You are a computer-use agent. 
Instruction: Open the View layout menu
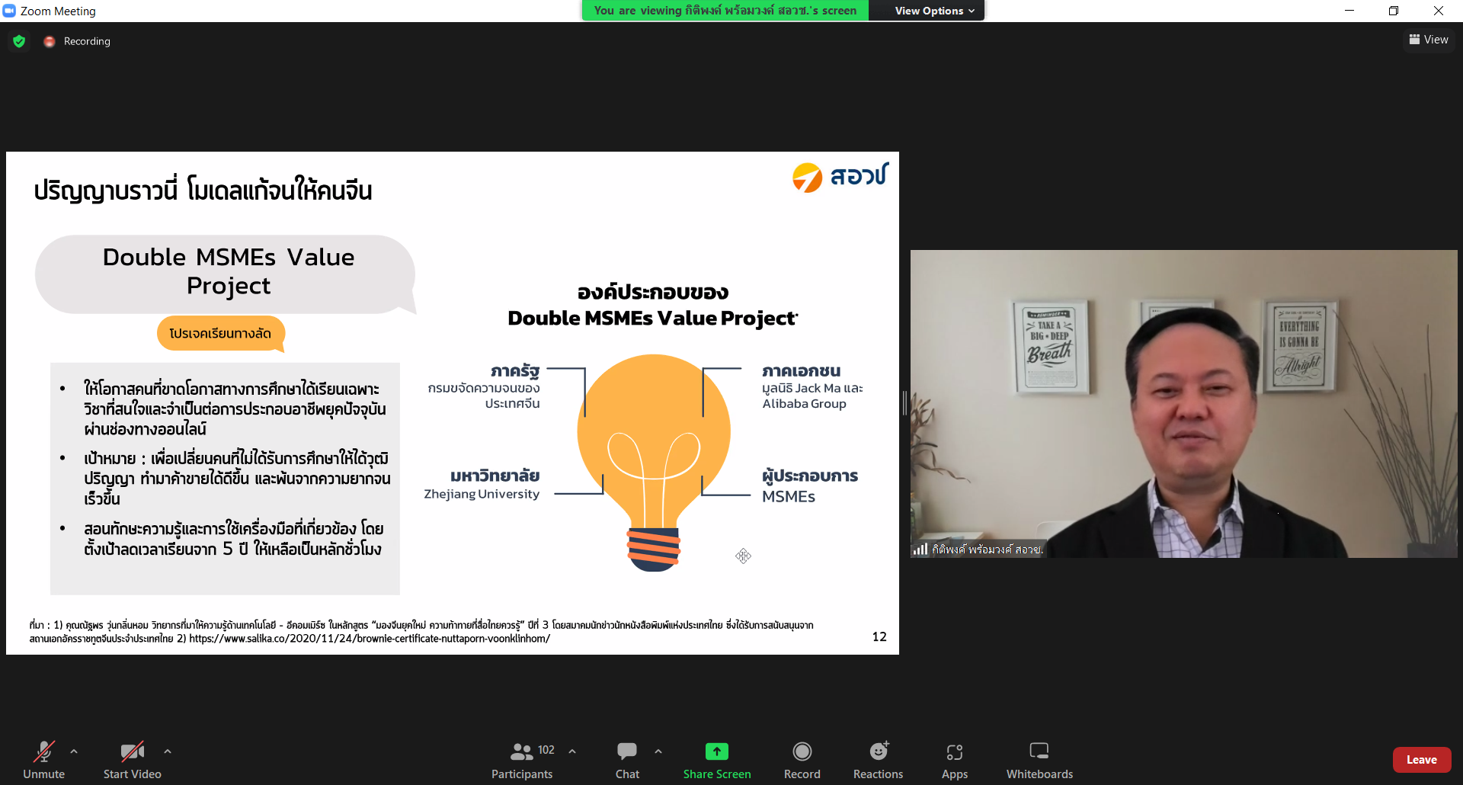(1429, 40)
